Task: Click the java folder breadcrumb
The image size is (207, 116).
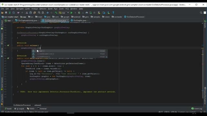Action: click(x=47, y=17)
